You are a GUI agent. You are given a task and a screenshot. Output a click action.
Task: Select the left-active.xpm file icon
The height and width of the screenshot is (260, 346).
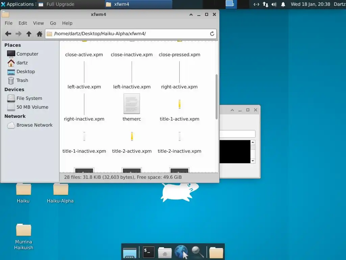[x=84, y=72]
